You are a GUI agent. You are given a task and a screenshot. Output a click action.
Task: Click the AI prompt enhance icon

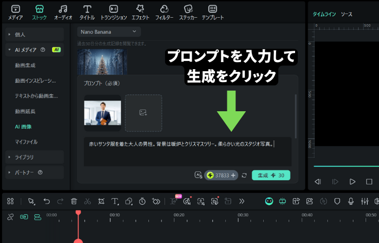[x=199, y=175]
